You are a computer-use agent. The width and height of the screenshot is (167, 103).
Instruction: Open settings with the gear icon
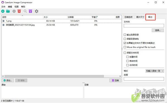click(x=36, y=11)
